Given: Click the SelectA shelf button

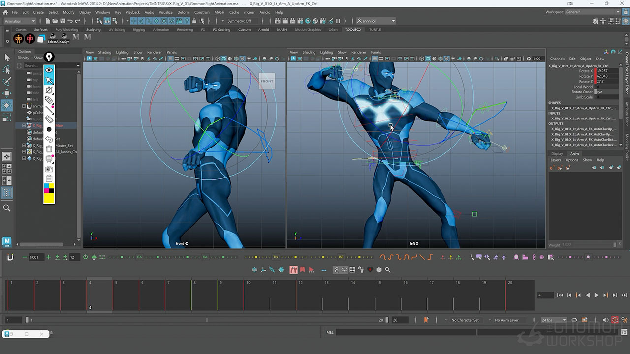Looking at the screenshot, I should tap(53, 38).
